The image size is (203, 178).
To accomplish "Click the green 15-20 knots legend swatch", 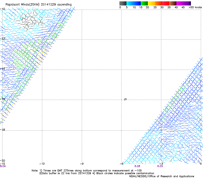I will (144, 3).
